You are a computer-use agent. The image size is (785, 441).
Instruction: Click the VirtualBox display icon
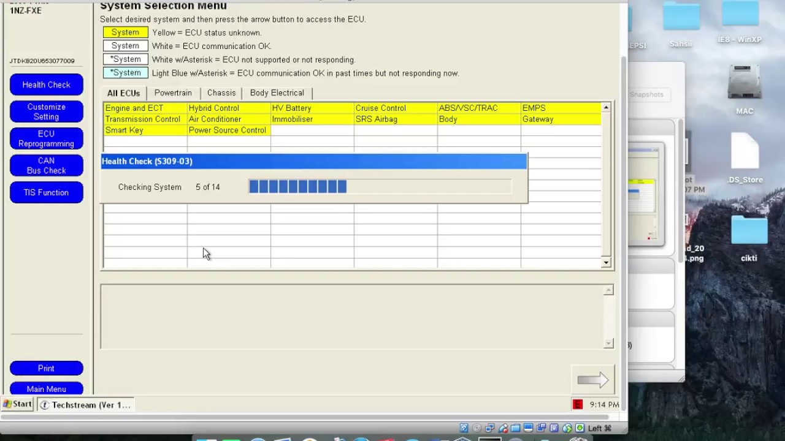(529, 428)
